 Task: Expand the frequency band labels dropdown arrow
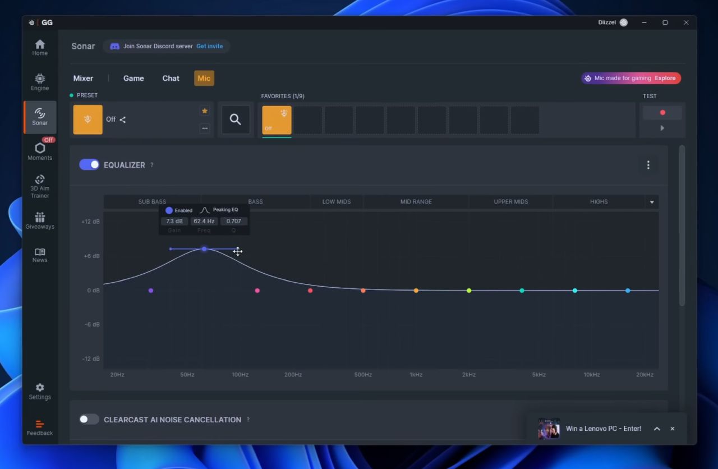pyautogui.click(x=652, y=202)
